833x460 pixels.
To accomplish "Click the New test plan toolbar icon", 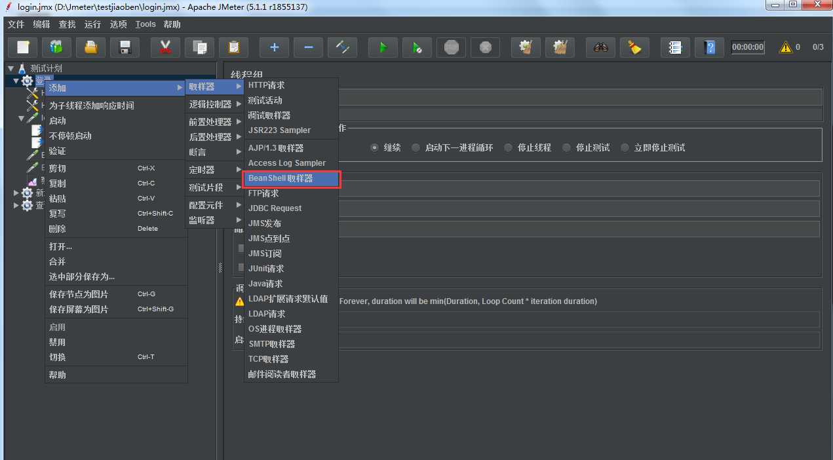I will [23, 47].
